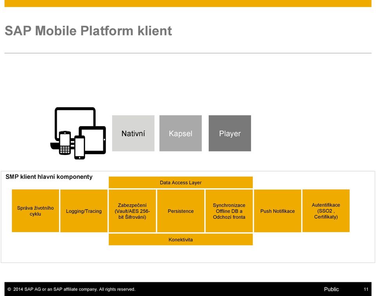Click the 'SMP klient hlavní komponenty' heading
Screen dimensions: 376x296
coord(49,177)
